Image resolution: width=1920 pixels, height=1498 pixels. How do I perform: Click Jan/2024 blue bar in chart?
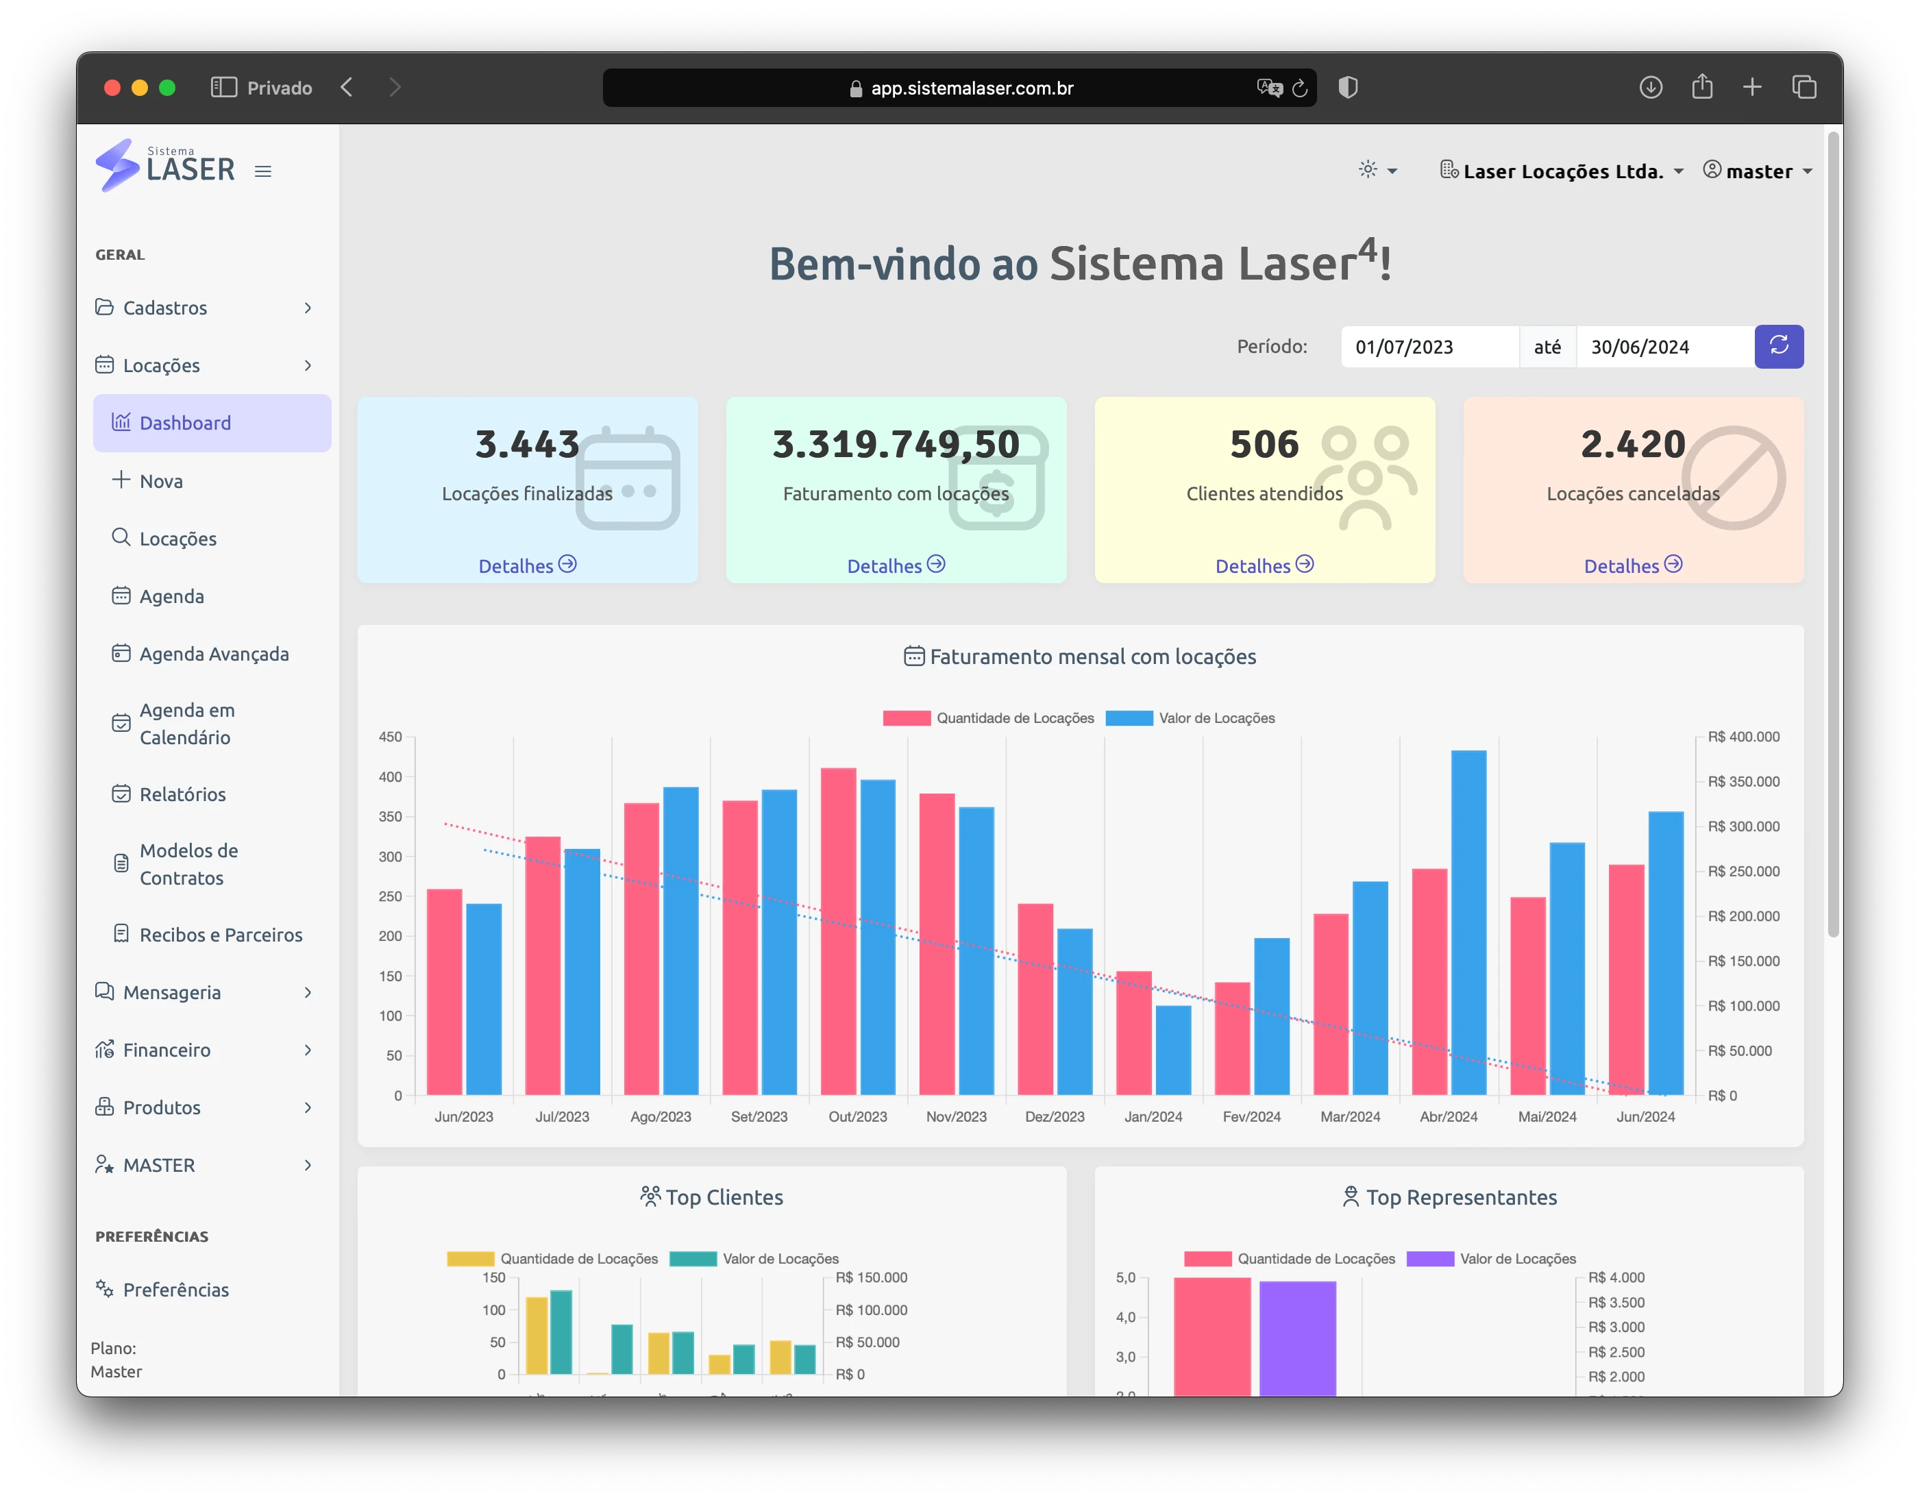(1172, 1051)
